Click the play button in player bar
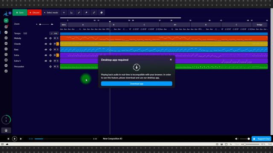This screenshot has width=273, height=153. [15, 139]
